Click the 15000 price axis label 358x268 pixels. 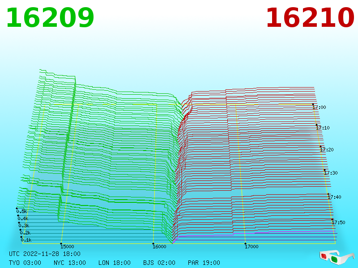pos(67,247)
